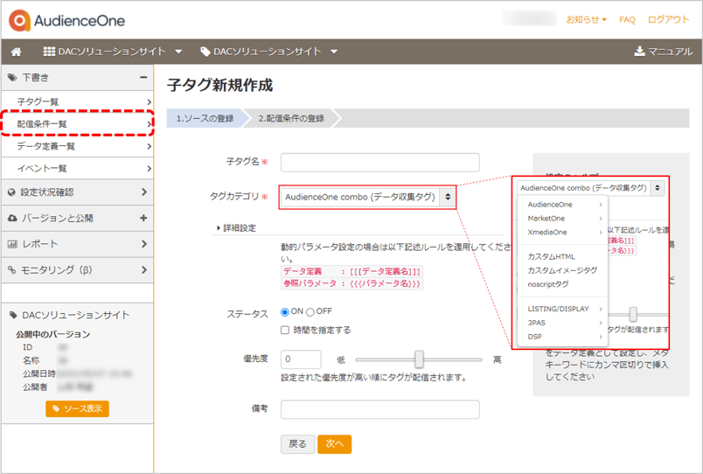
Task: Click the globe icon beside 設定状況確認
Action: pos(11,192)
